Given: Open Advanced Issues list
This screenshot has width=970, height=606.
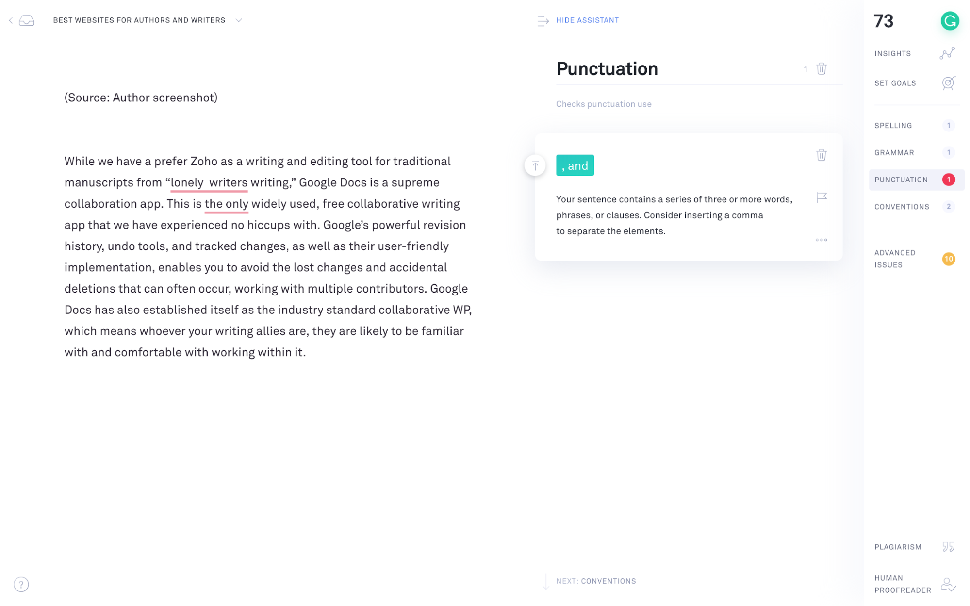Looking at the screenshot, I should pyautogui.click(x=914, y=259).
